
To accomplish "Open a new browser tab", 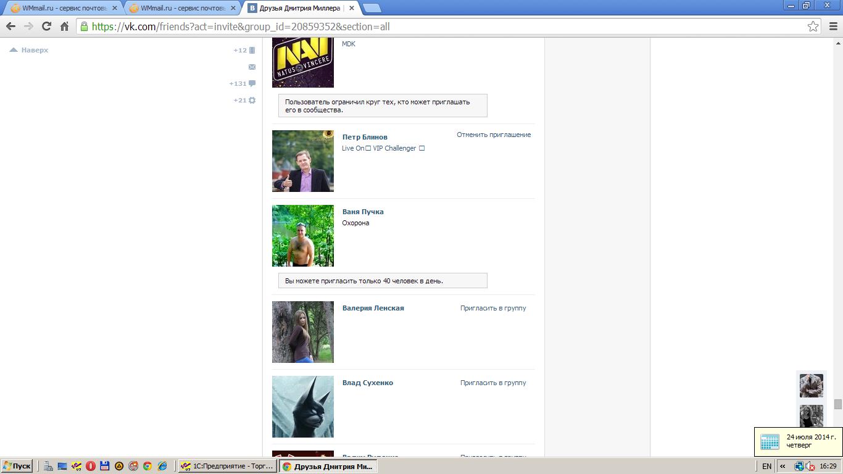I will coord(372,8).
